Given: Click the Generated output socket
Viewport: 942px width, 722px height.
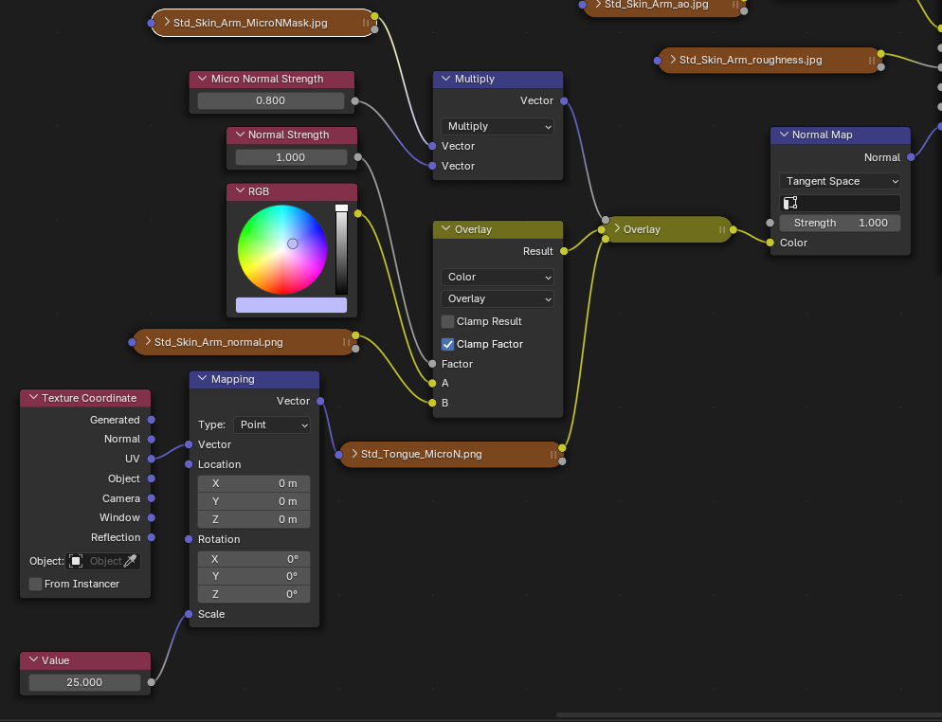Looking at the screenshot, I should [152, 420].
